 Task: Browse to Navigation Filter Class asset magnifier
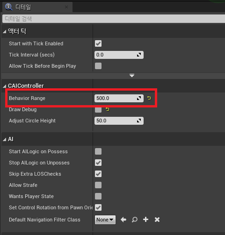pos(135,220)
